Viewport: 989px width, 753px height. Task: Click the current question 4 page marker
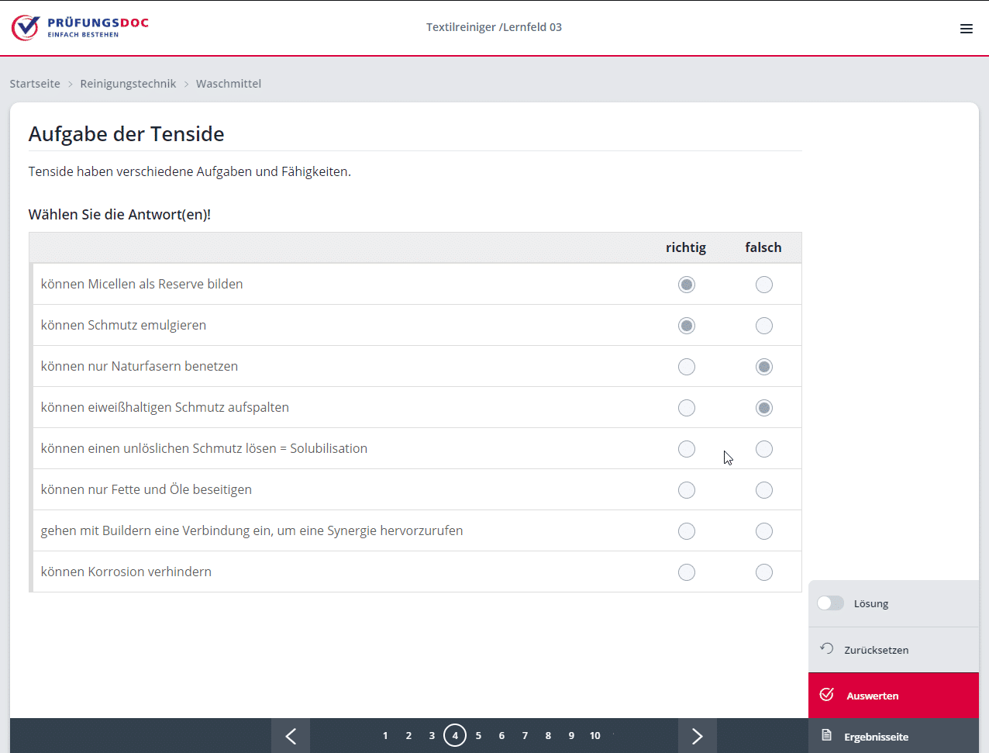(x=455, y=736)
